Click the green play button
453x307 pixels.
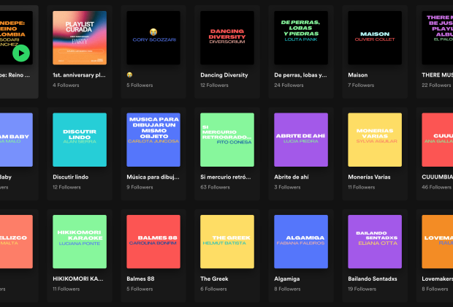[x=21, y=53]
